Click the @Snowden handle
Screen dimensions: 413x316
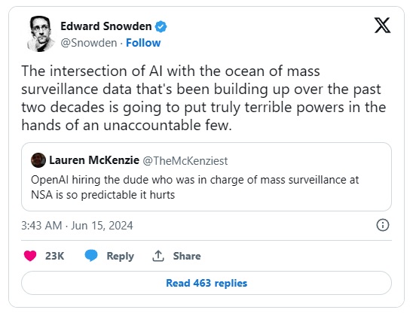89,43
